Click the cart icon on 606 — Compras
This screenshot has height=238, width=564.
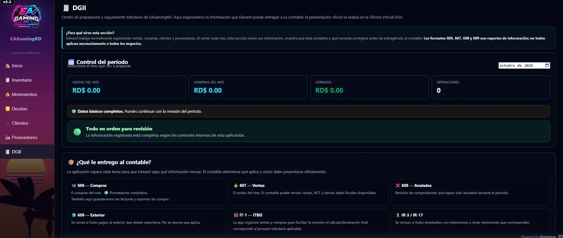[74, 185]
